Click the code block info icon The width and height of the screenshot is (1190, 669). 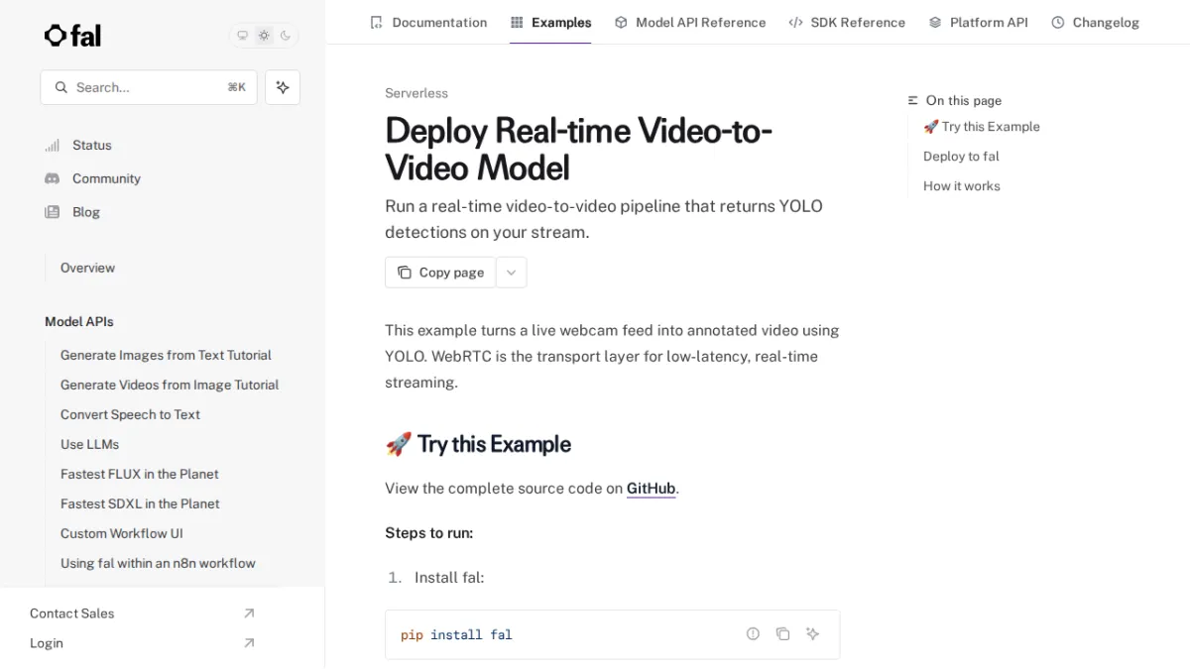pyautogui.click(x=753, y=633)
